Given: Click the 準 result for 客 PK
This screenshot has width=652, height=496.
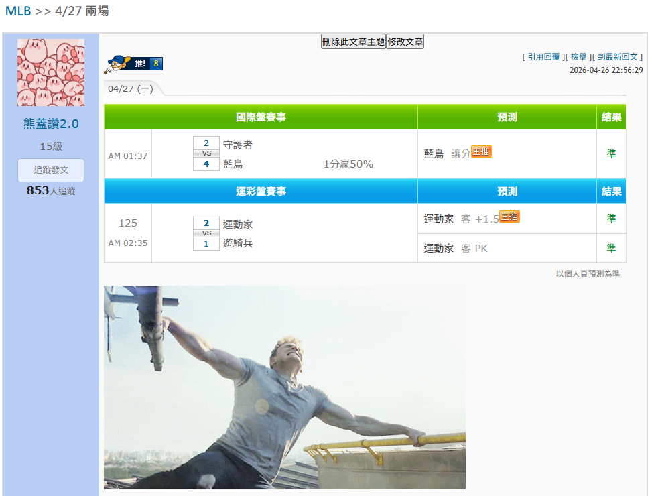Looking at the screenshot, I should [x=611, y=248].
